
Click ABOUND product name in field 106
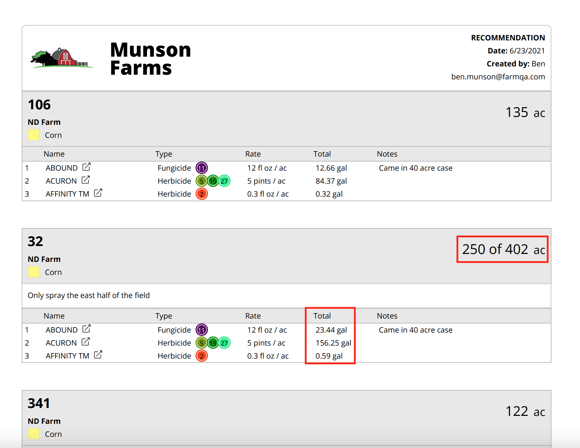click(x=62, y=168)
